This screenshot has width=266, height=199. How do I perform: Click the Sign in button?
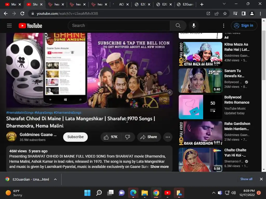244,26
